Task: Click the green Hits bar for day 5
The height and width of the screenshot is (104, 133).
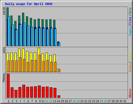Action: (23, 18)
